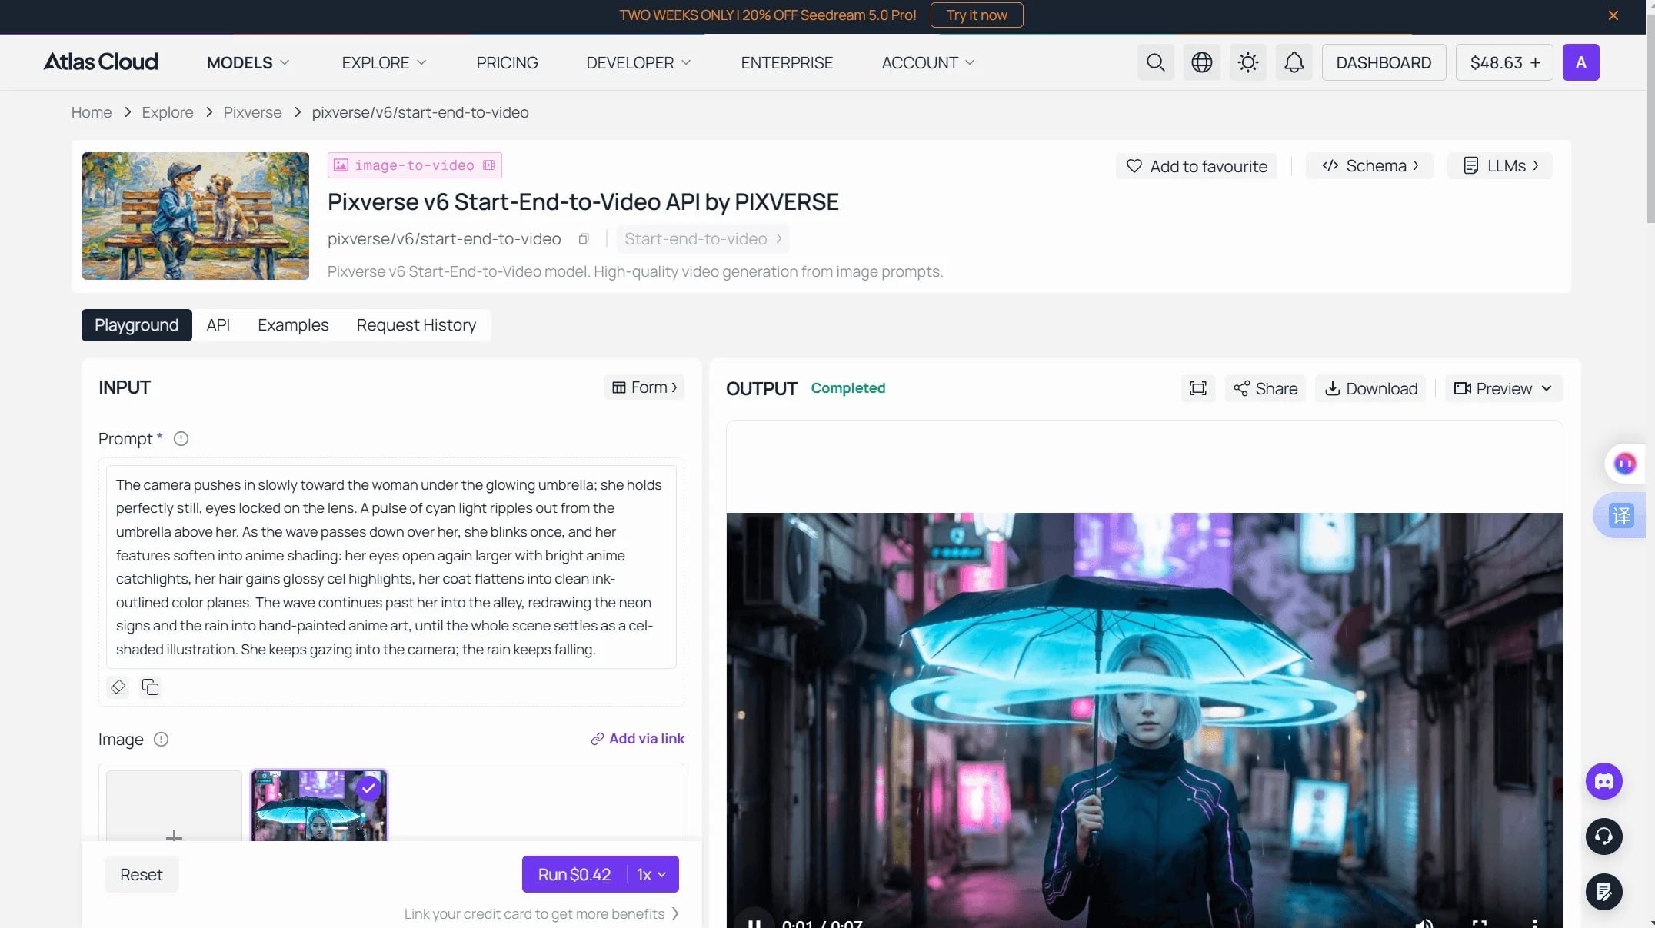Toggle checkmark on uploaded image thumbnail
The width and height of the screenshot is (1655, 928).
[368, 788]
